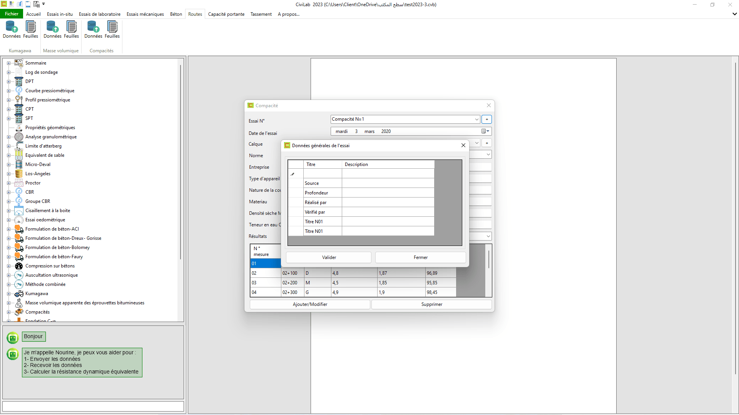Expand the Limite d'atterberg node
This screenshot has width=739, height=415.
tap(8, 146)
